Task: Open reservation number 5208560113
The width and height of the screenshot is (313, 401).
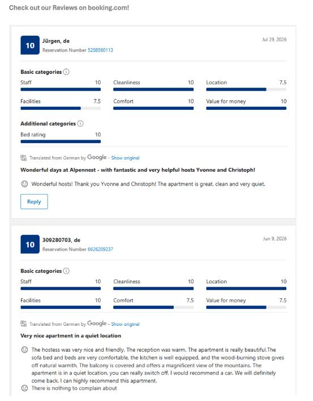Action: click(x=100, y=50)
